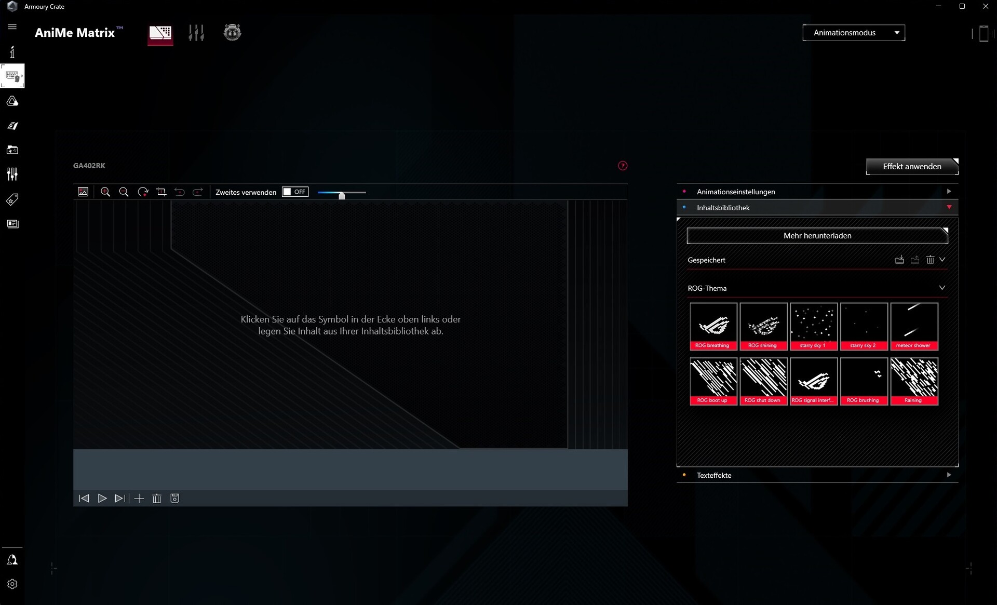Open the hamburger menu in the sidebar

[12, 26]
